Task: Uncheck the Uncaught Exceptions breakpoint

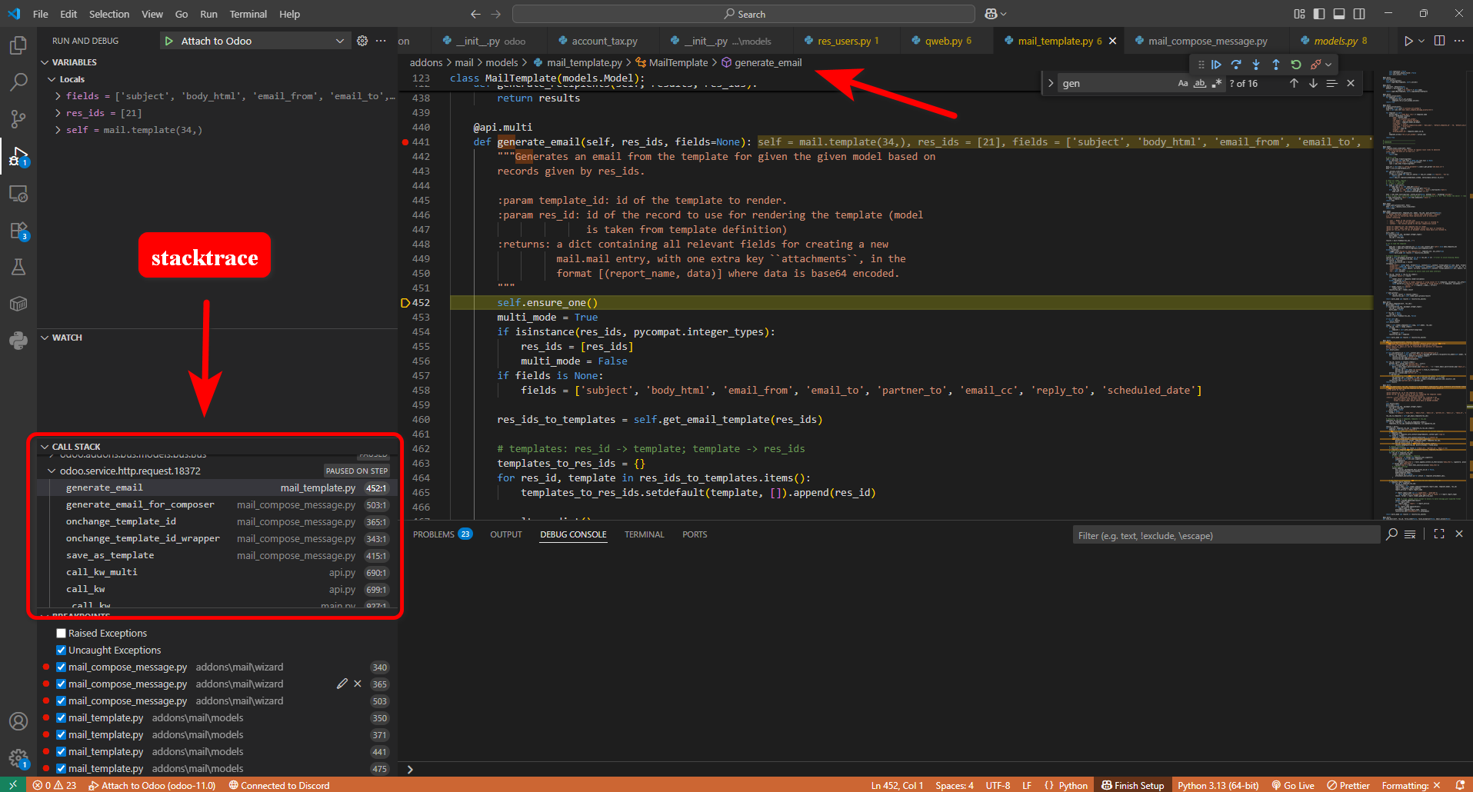Action: pos(61,651)
